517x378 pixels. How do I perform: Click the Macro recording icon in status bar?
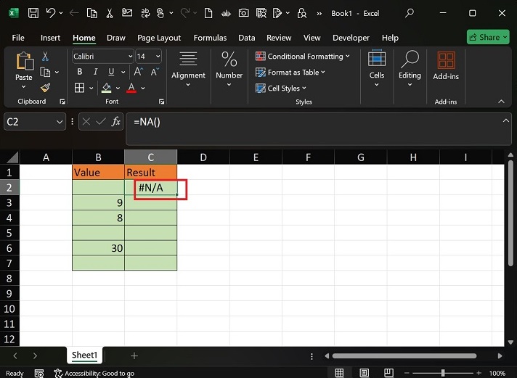39,373
